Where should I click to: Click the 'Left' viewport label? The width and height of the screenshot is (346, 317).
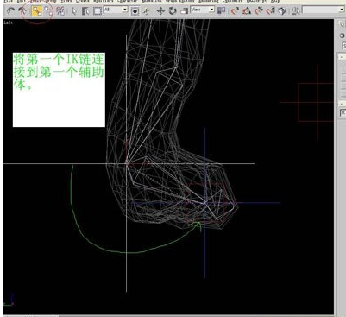click(x=9, y=22)
